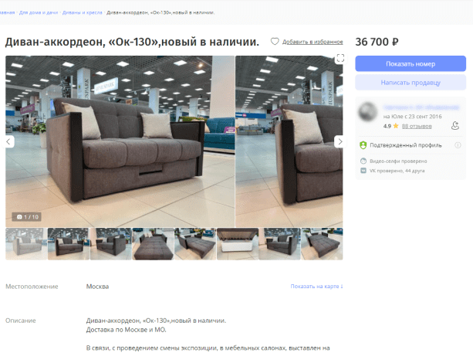Select the last thumbnail in gallery strip
Image resolution: width=473 pixels, height=353 pixels.
click(322, 243)
